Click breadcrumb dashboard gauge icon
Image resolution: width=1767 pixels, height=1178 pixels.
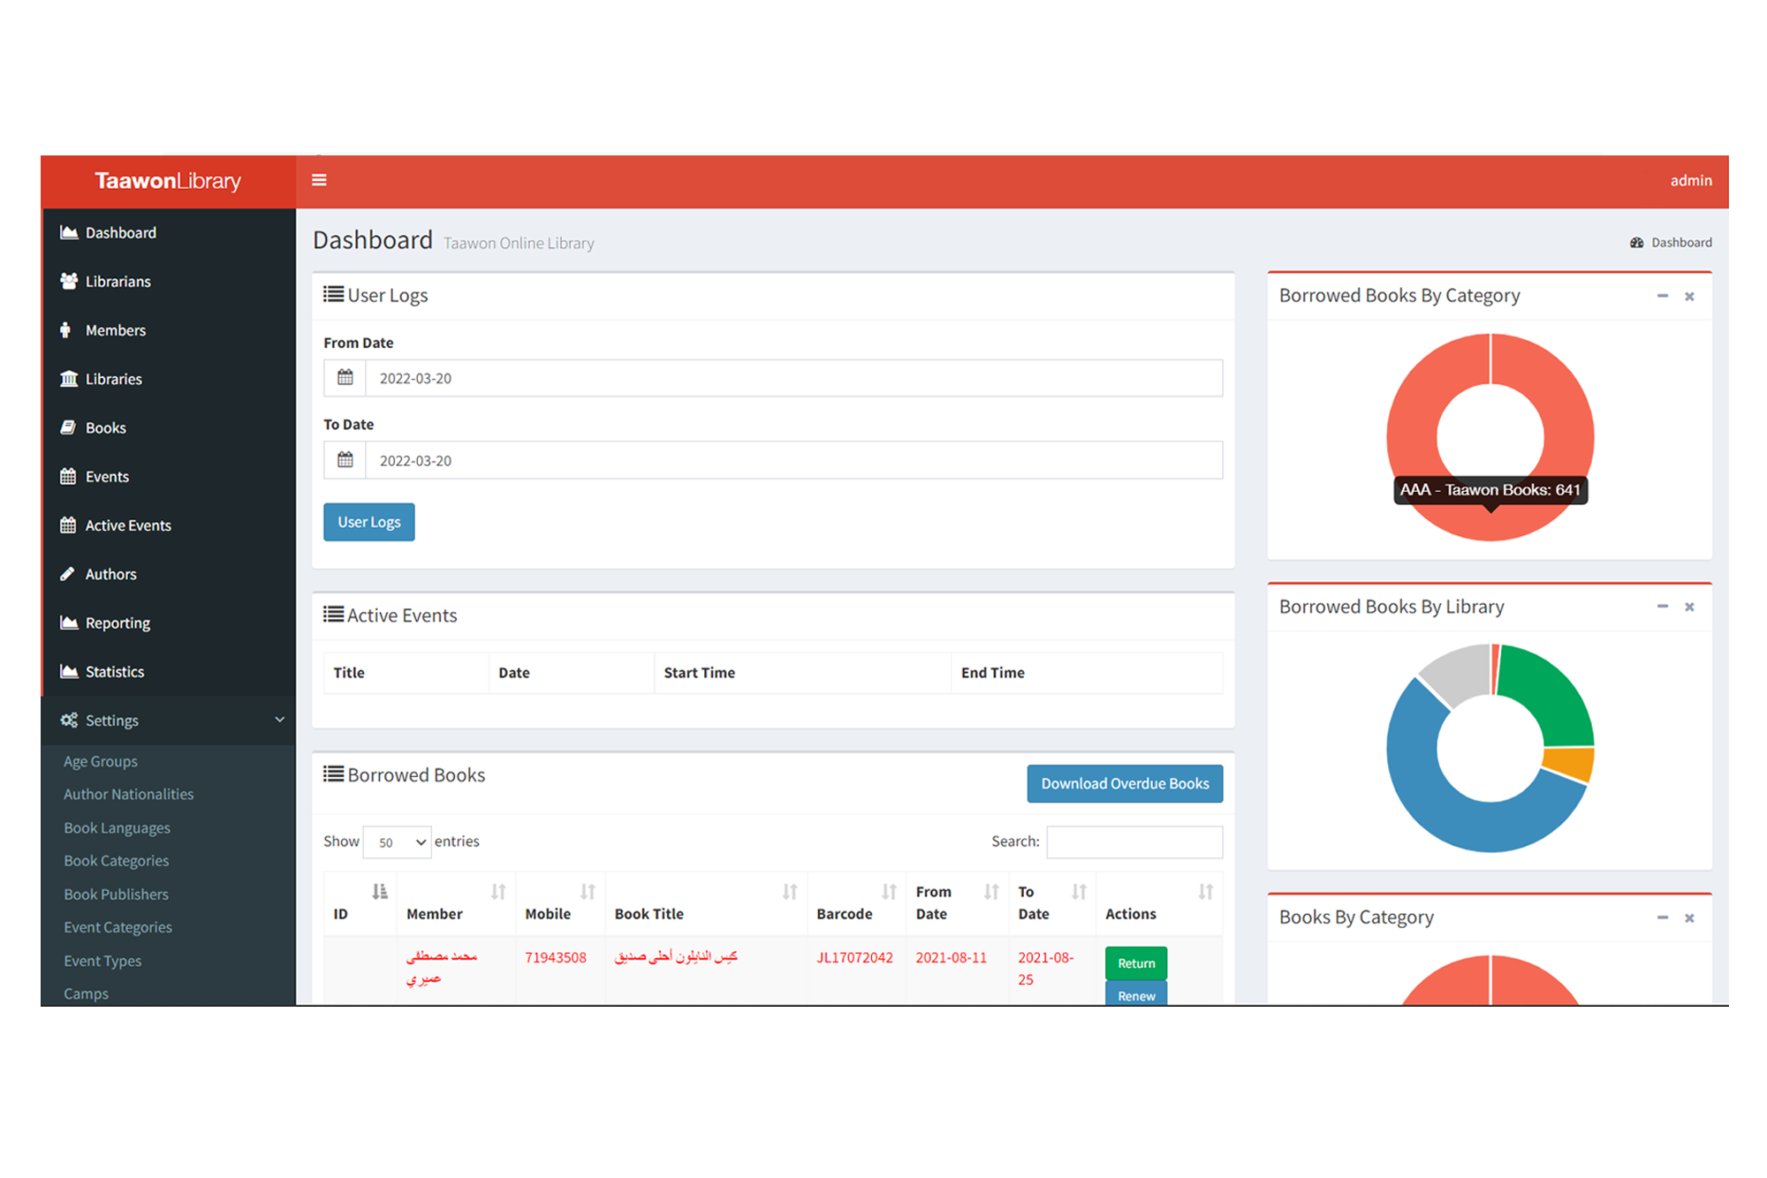tap(1636, 242)
